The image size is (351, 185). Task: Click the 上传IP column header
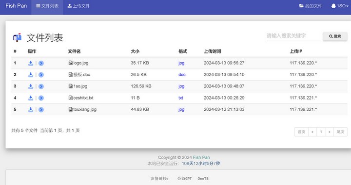[x=296, y=51]
